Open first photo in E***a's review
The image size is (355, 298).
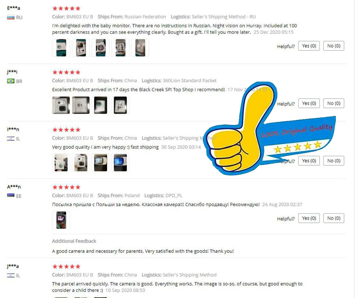(61, 48)
